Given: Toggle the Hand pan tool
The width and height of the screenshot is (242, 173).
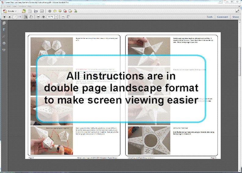Looking at the screenshot, I should [31, 17].
